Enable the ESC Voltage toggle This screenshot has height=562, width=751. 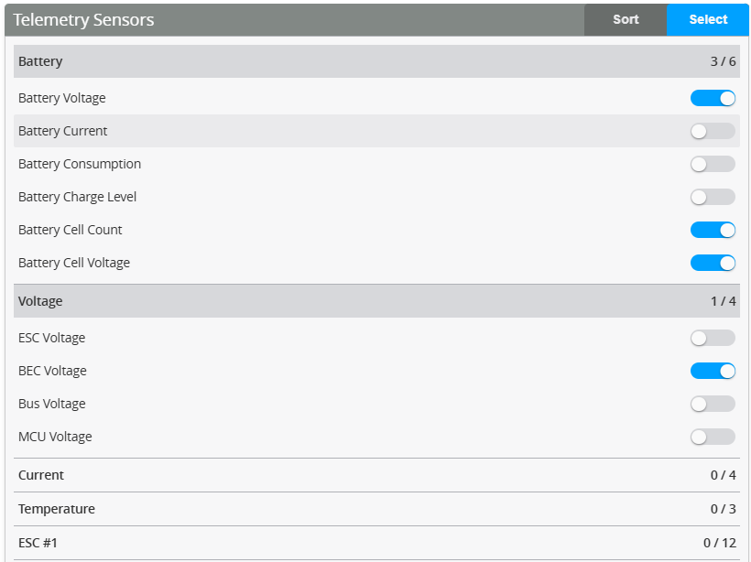point(713,338)
